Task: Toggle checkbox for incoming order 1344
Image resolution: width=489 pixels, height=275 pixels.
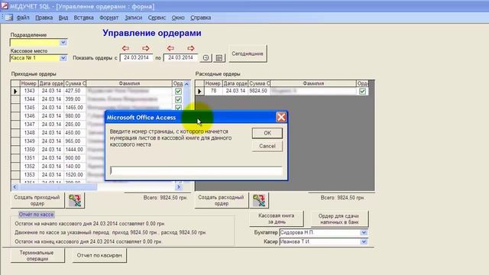Action: [x=178, y=99]
